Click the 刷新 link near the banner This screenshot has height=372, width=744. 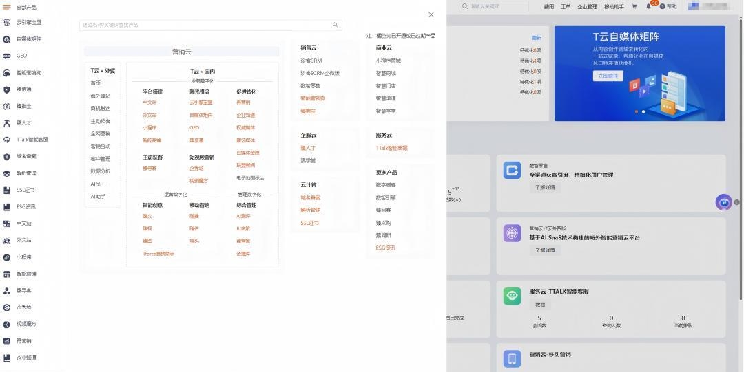536,38
